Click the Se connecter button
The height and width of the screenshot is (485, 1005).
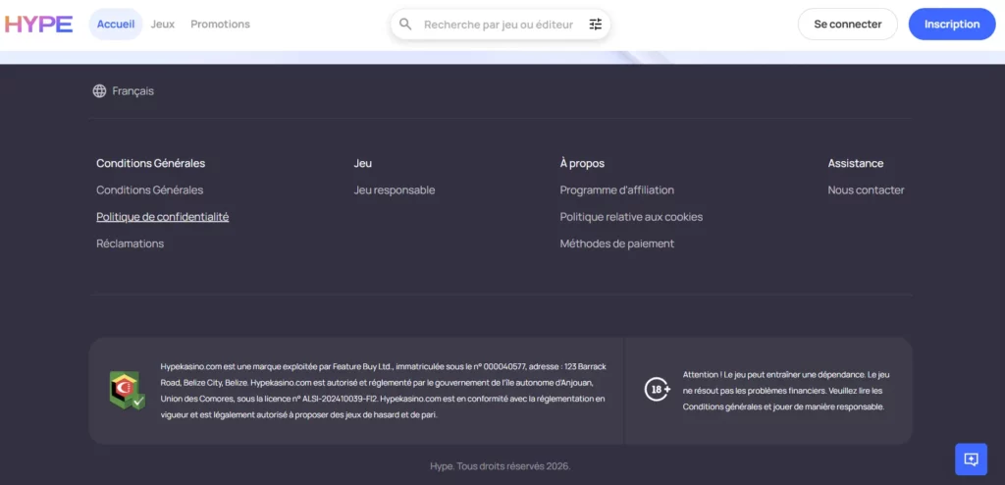[847, 25]
